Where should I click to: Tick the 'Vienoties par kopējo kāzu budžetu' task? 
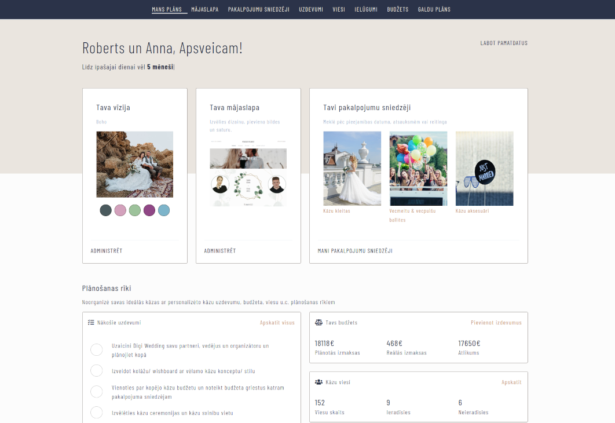pyautogui.click(x=97, y=392)
